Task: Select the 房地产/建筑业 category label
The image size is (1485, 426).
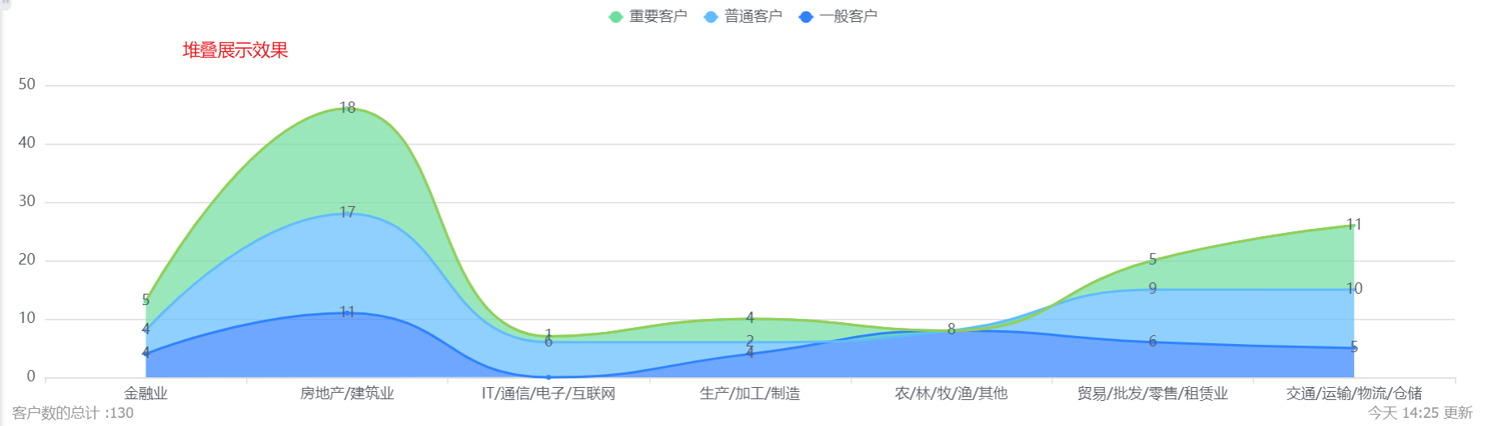Action: pyautogui.click(x=348, y=394)
